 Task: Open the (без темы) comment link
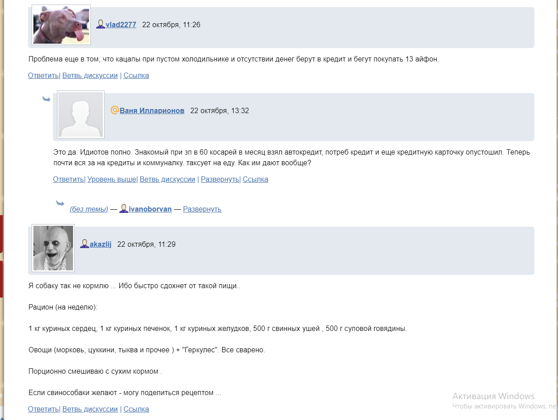(x=89, y=209)
